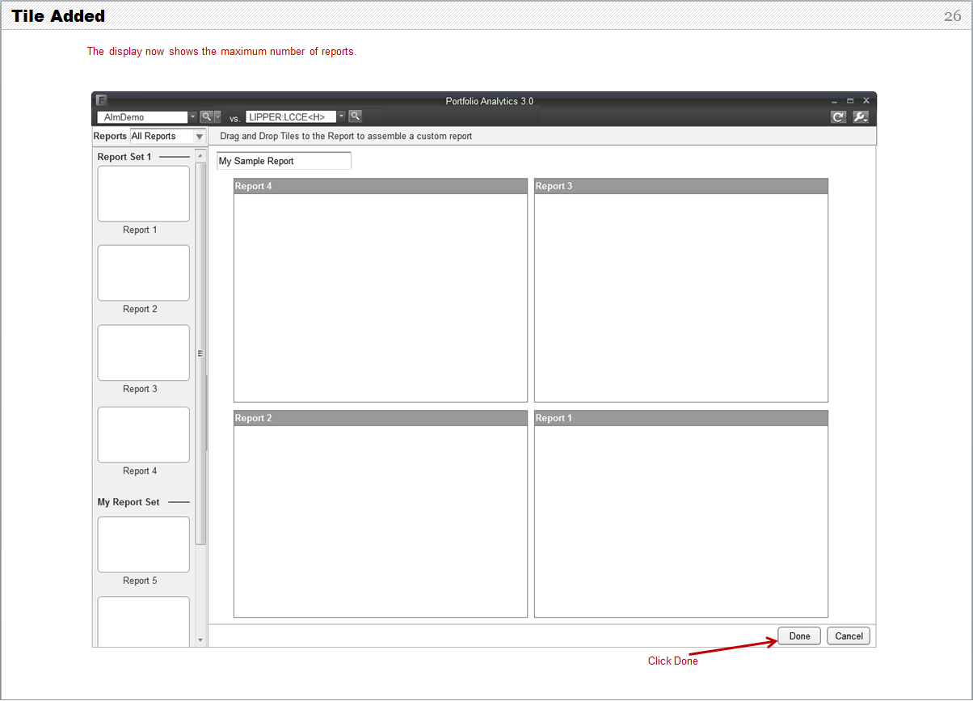
Task: Click the My Sample Report name field
Action: [284, 161]
